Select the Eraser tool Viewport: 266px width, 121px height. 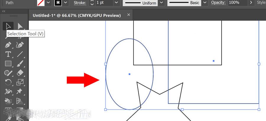coord(20,73)
